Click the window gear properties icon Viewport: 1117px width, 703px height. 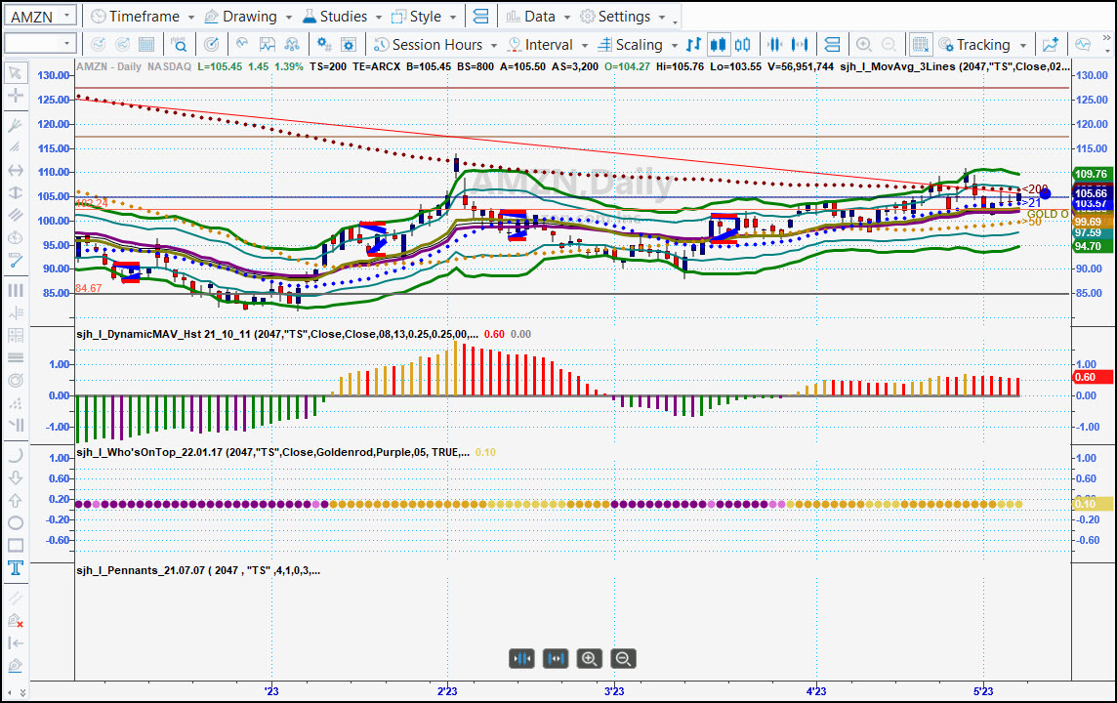click(x=349, y=44)
